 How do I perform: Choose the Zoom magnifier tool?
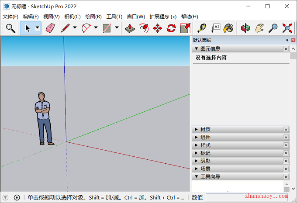tap(273, 28)
